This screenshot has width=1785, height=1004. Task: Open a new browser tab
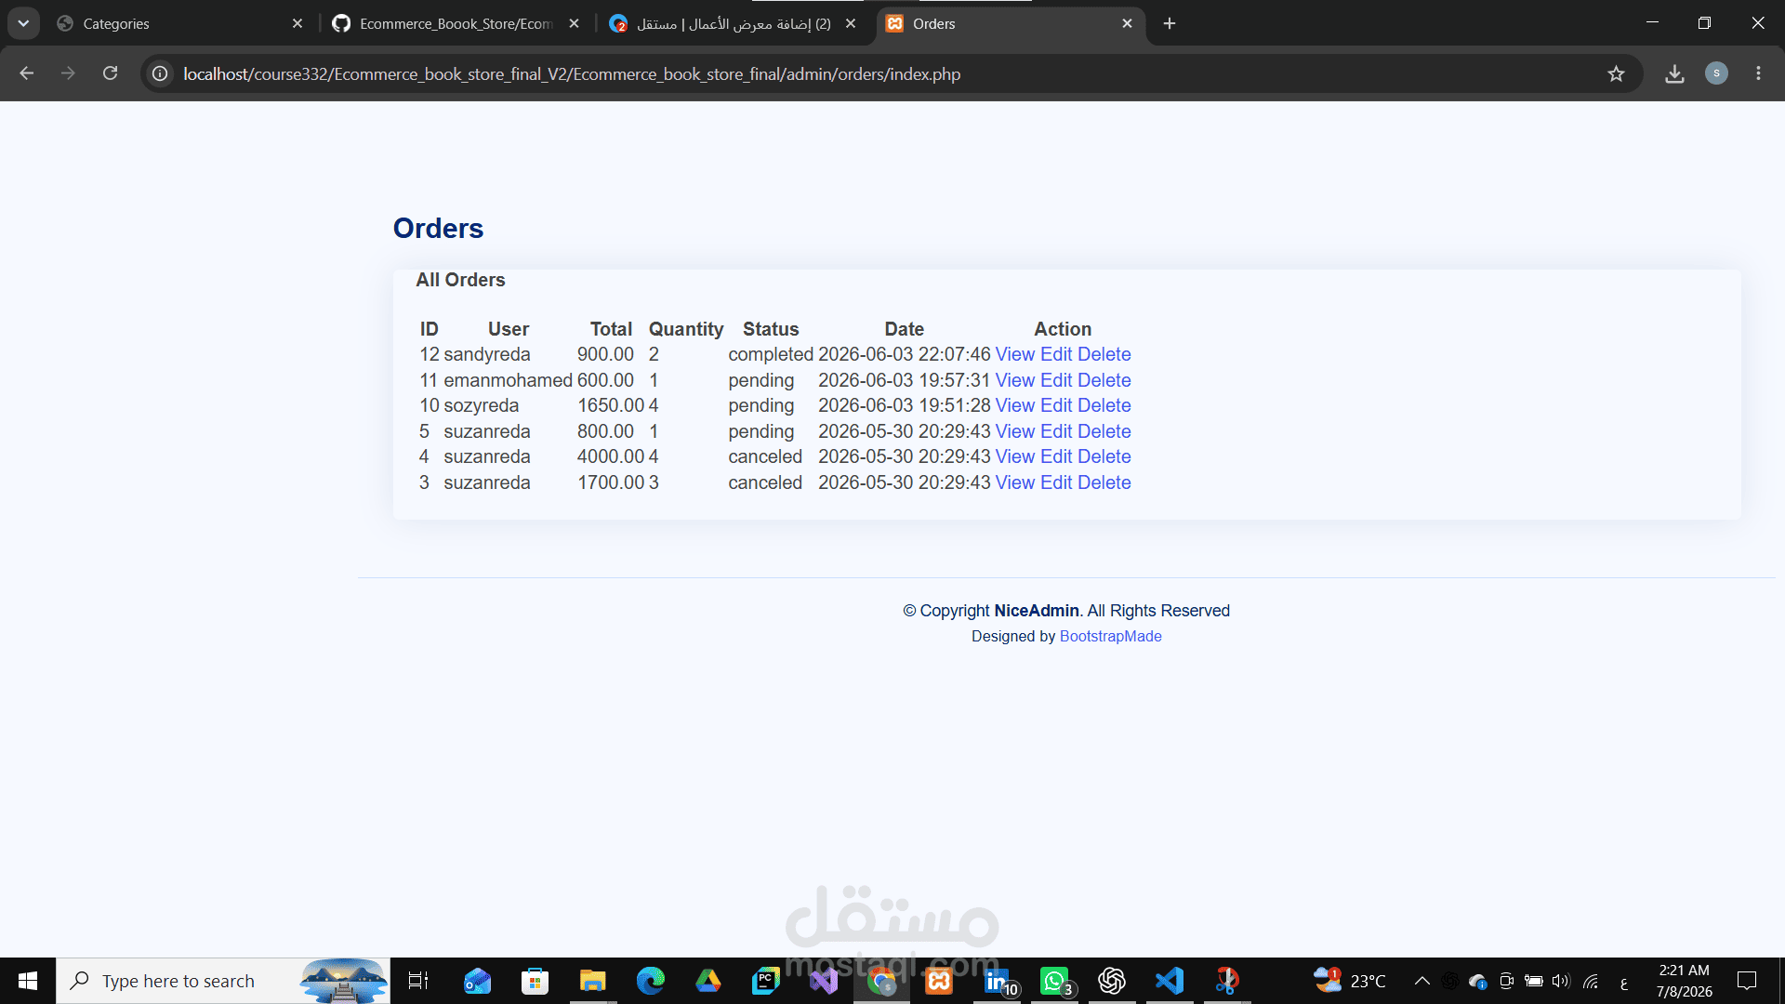point(1170,23)
